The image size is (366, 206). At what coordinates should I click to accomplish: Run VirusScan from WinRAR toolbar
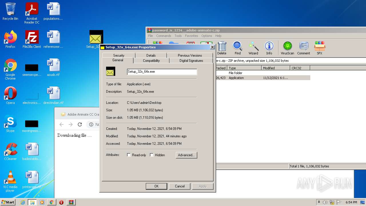287,48
